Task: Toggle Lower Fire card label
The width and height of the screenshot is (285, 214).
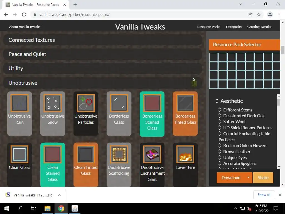Action: [x=185, y=167]
